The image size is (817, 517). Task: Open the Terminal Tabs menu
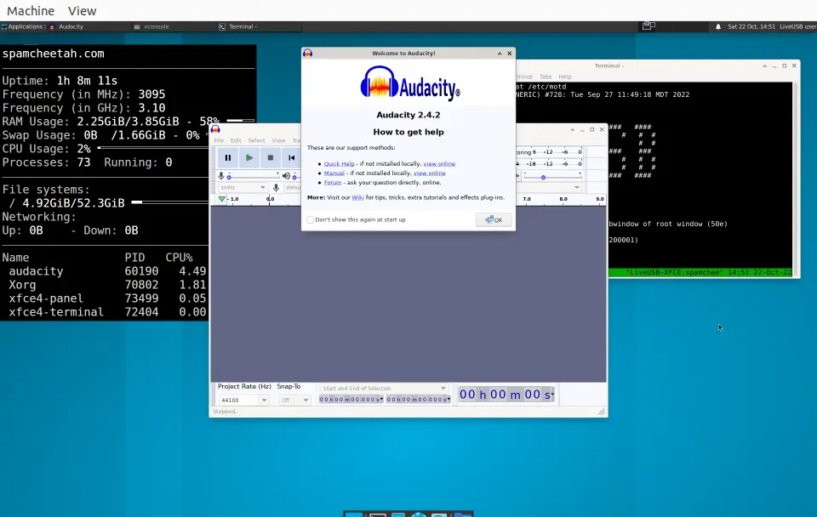[x=545, y=77]
